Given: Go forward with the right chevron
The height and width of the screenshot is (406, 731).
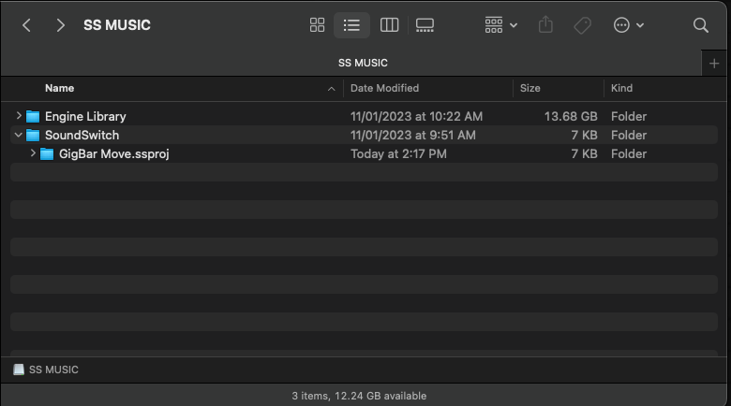Looking at the screenshot, I should click(x=60, y=25).
